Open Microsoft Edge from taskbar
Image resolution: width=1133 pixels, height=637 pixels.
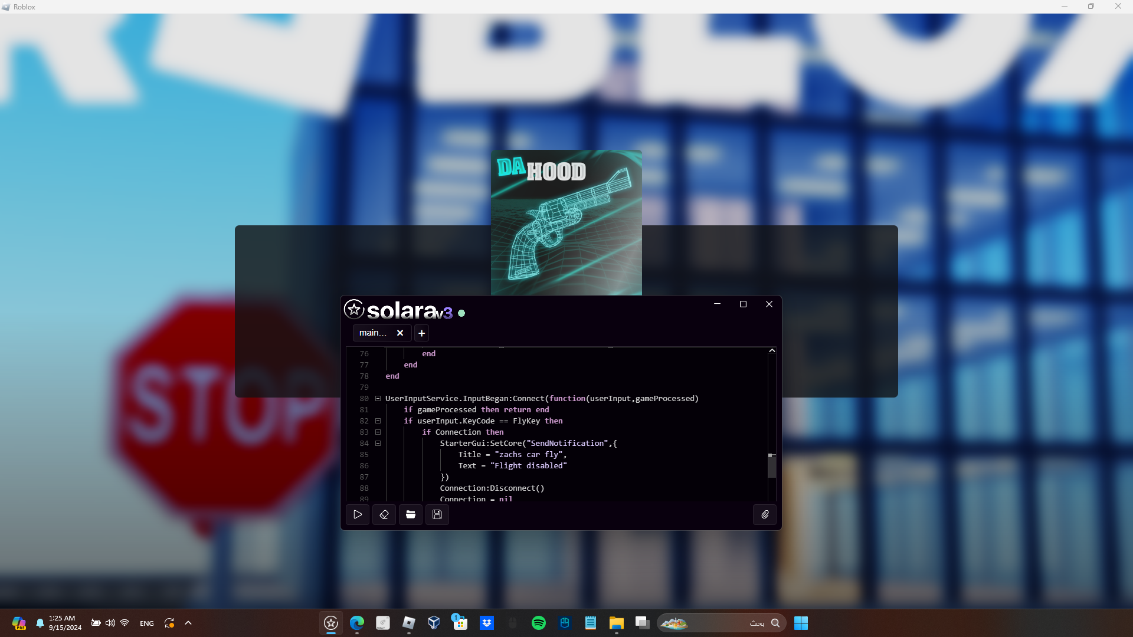tap(356, 623)
